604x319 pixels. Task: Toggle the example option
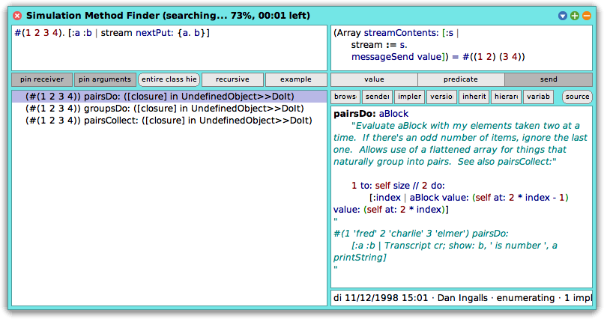[296, 79]
